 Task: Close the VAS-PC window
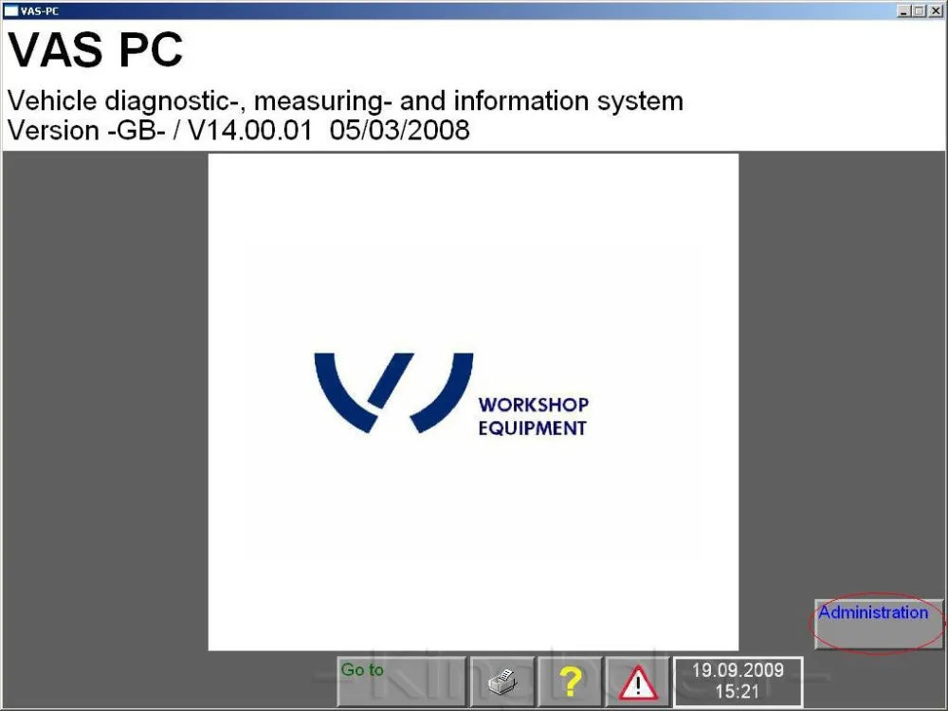936,10
